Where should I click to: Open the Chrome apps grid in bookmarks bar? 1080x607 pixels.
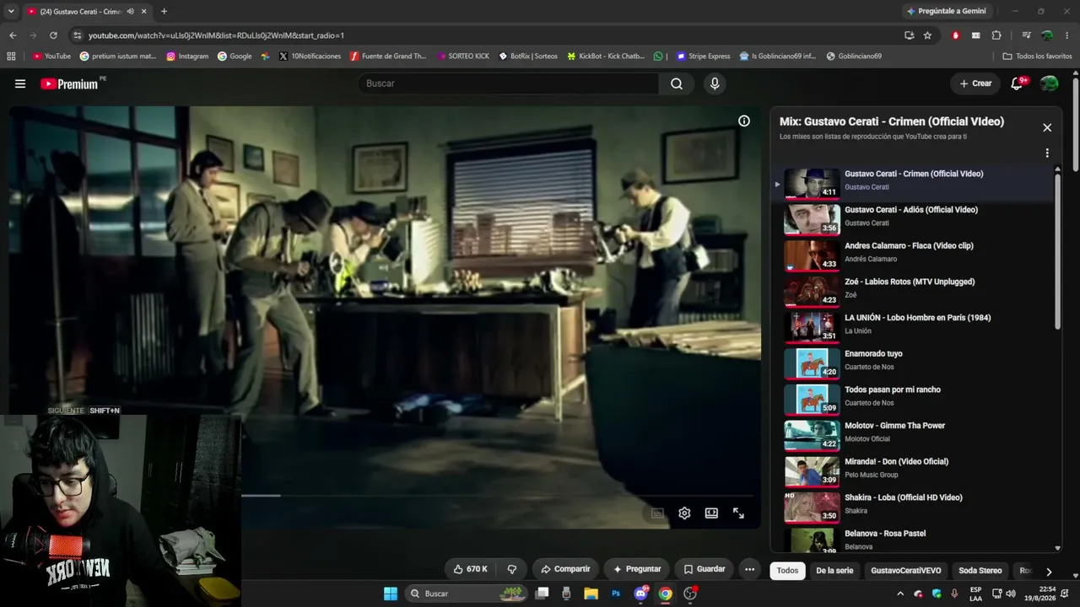pos(11,56)
